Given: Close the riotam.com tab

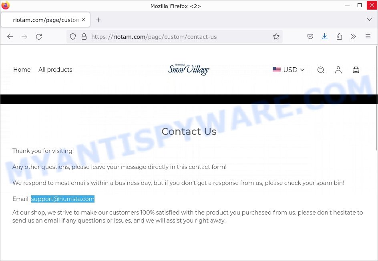Looking at the screenshot, I should 83,20.
